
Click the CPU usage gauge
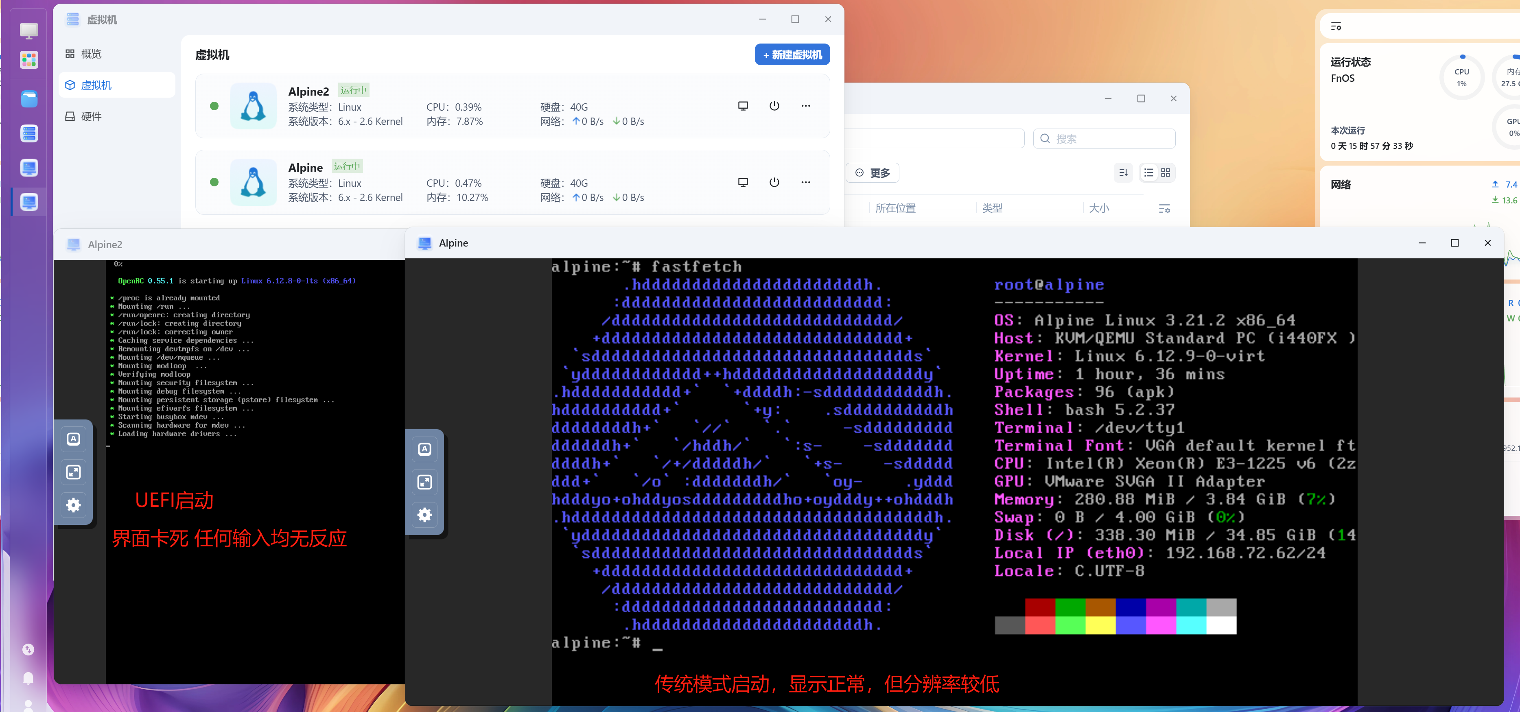pos(1461,77)
